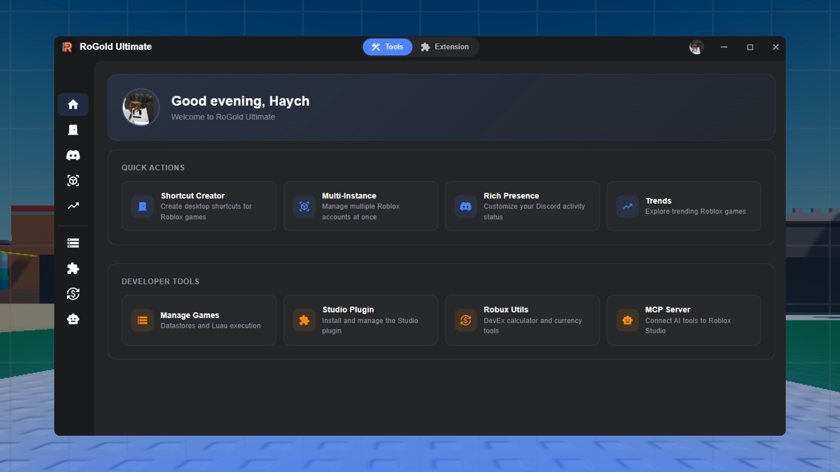This screenshot has height=472, width=840.
Task: Open the Shortcut Creator quick action card
Action: point(199,206)
